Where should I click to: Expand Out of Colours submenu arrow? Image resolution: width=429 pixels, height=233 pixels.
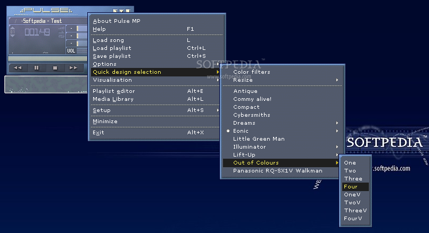pyautogui.click(x=337, y=162)
